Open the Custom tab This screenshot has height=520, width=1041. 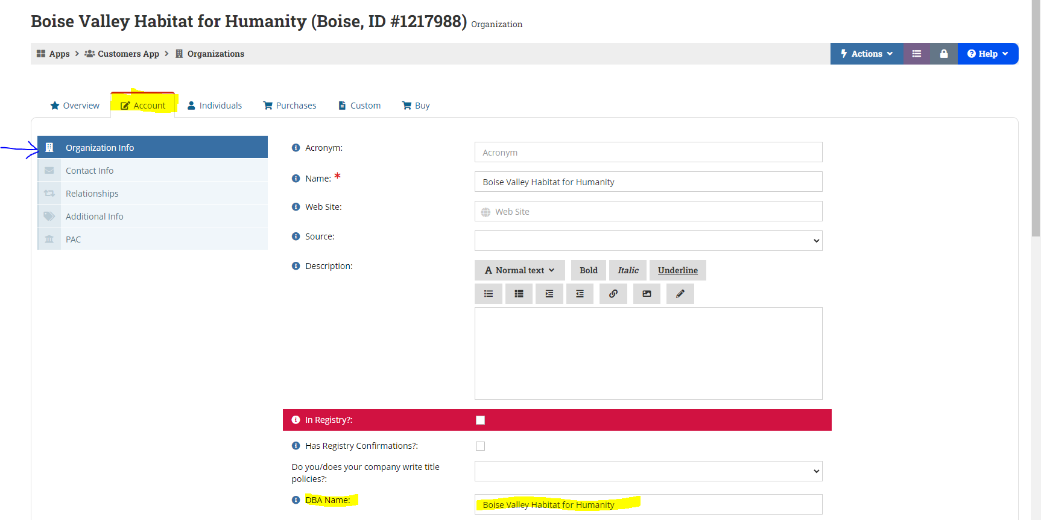[359, 106]
